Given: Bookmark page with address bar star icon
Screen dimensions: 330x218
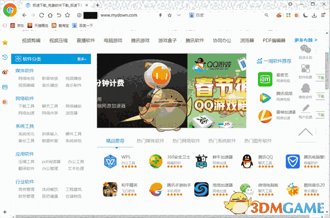Looking at the screenshot, I should coord(169,15).
